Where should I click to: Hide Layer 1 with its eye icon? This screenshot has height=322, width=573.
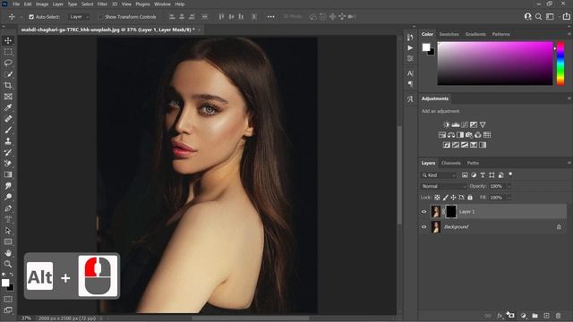tap(423, 212)
